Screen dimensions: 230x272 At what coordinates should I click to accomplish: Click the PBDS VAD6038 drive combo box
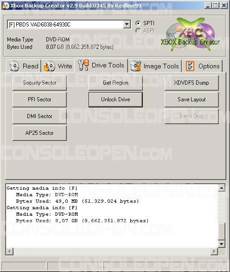click(x=69, y=25)
